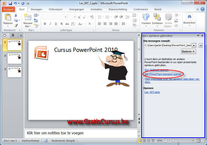Switch to the Ontwerpen tab

[x=55, y=9]
